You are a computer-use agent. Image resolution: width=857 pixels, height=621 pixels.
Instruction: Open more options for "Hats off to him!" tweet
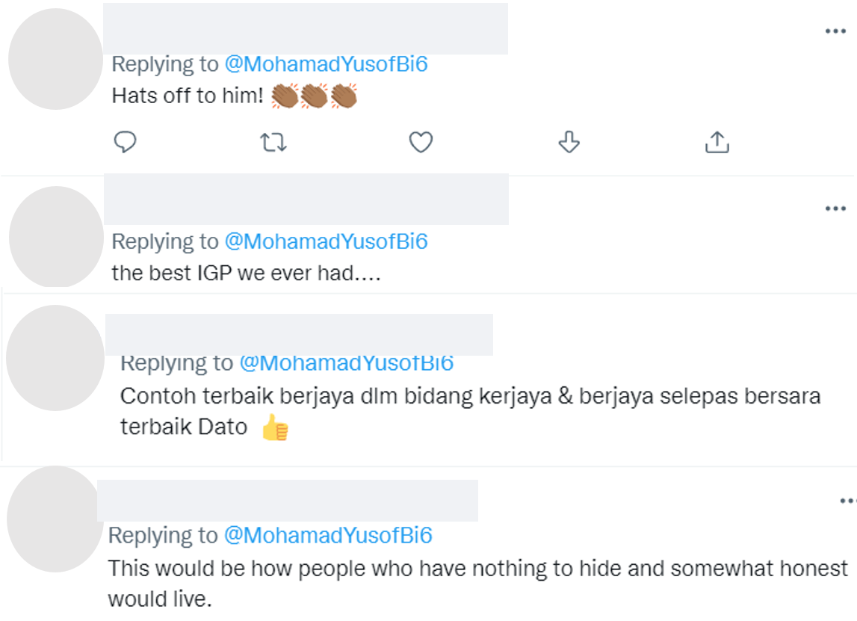[835, 31]
